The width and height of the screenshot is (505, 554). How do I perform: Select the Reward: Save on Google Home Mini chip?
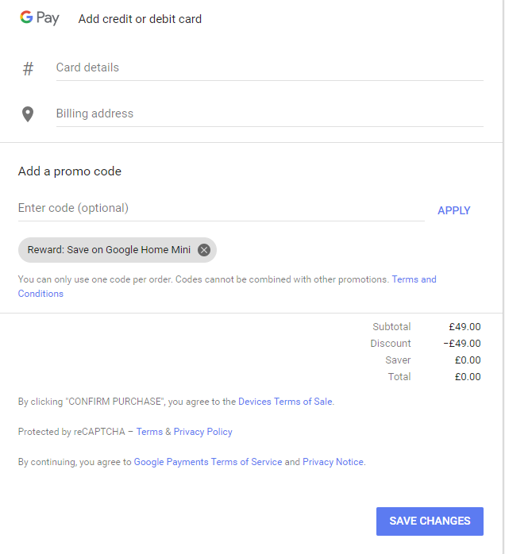click(109, 250)
